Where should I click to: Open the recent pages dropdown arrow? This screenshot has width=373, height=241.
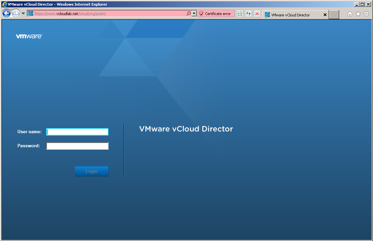point(23,13)
